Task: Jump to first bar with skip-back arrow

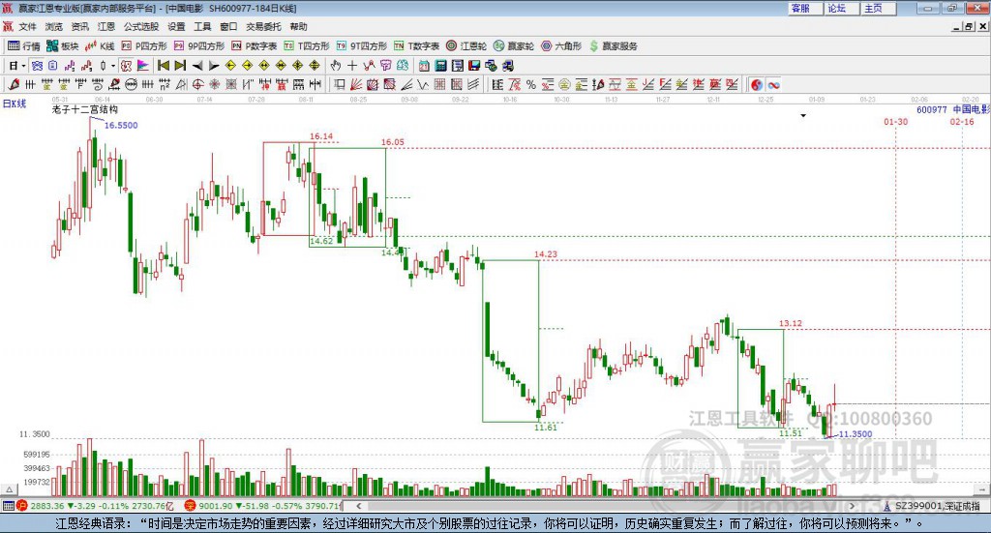Action: pyautogui.click(x=164, y=66)
